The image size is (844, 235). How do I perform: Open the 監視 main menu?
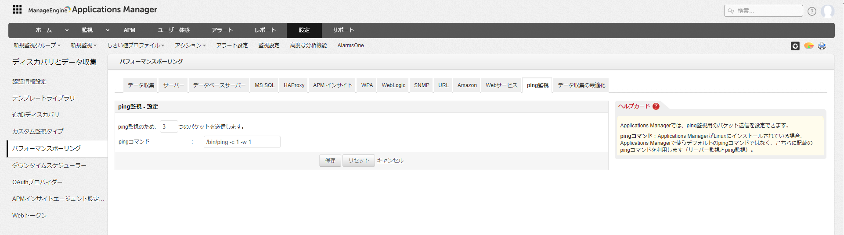[87, 30]
